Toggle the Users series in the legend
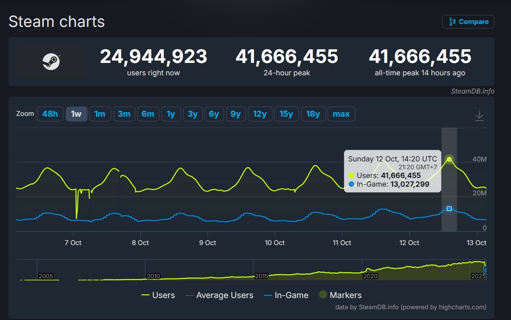The height and width of the screenshot is (320, 511). (x=164, y=295)
